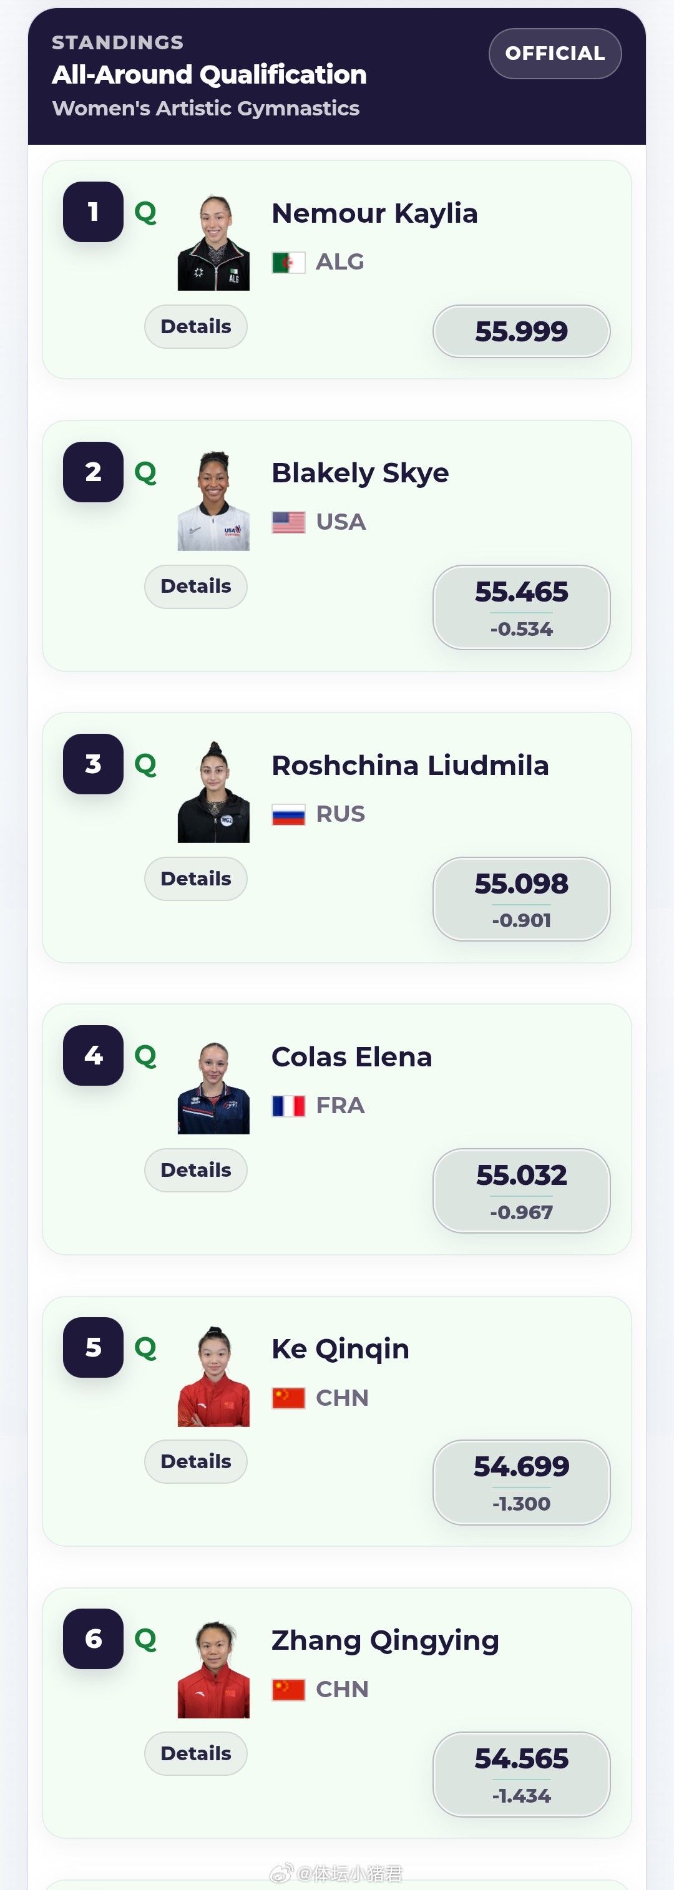Click the France flag next to FRA
Screen dimensions: 674x1890
click(288, 1106)
